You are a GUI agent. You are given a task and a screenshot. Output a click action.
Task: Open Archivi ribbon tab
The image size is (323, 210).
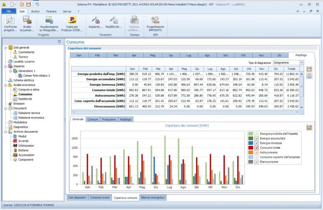35,11
